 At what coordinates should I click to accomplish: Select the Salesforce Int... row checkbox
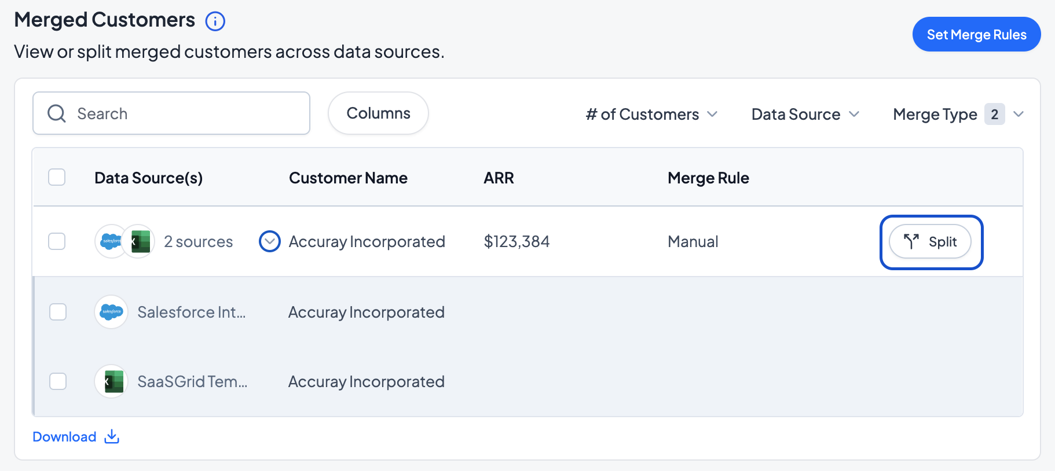point(58,312)
